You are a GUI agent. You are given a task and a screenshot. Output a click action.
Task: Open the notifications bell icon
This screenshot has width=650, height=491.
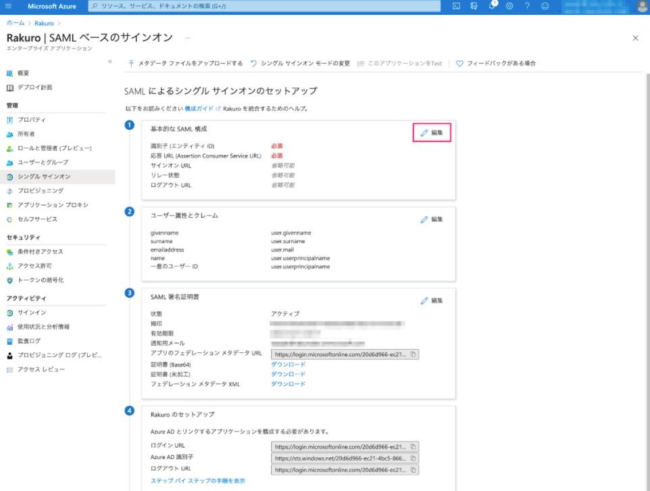pos(492,6)
